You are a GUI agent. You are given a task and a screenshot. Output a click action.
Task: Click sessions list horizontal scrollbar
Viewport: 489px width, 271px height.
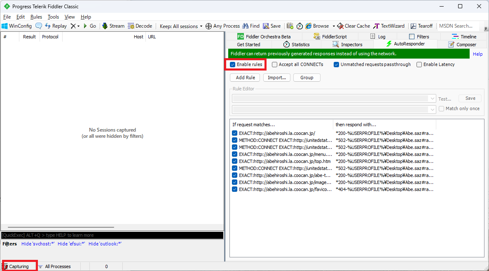tap(61, 227)
